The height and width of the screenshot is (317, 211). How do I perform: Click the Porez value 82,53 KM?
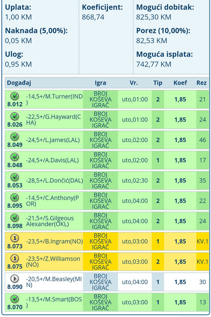152,41
